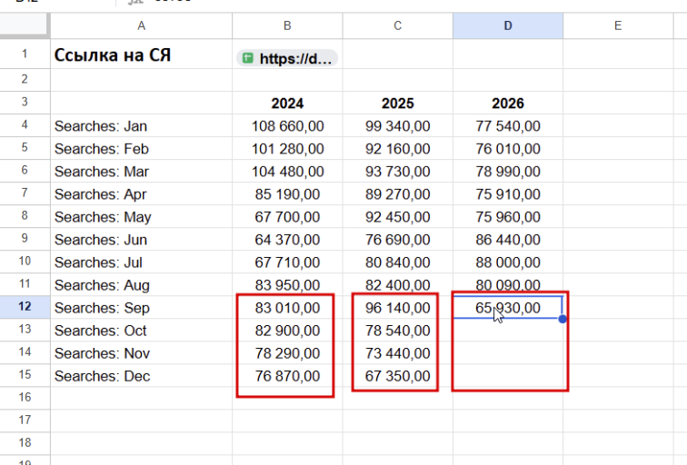
Task: Select the 'Searches: Sep' label cell
Action: (141, 308)
